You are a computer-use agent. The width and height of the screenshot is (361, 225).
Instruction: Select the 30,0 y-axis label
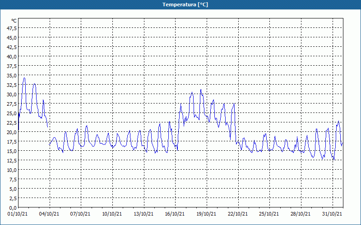click(x=12, y=94)
